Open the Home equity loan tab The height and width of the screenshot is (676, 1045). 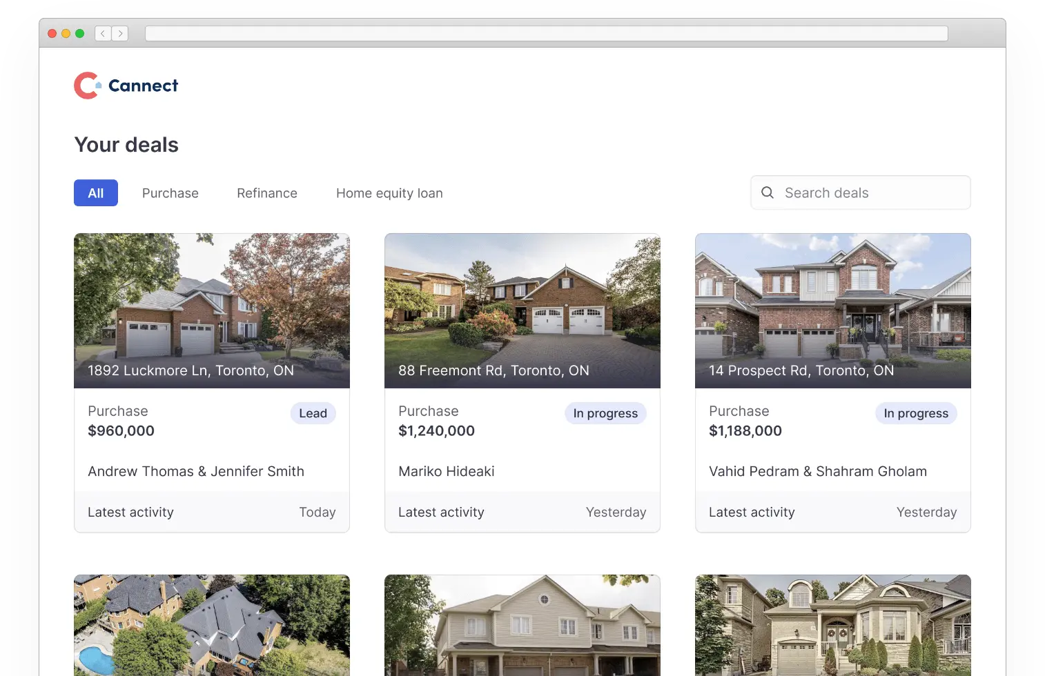[389, 193]
